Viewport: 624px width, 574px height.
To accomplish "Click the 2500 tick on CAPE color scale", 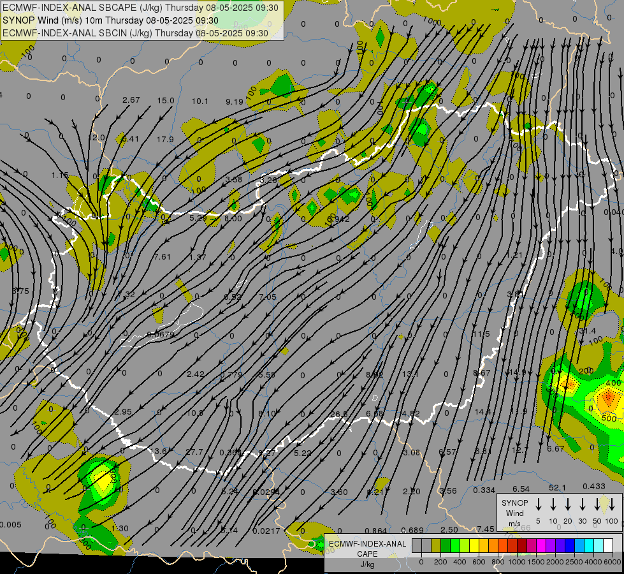I will (574, 562).
